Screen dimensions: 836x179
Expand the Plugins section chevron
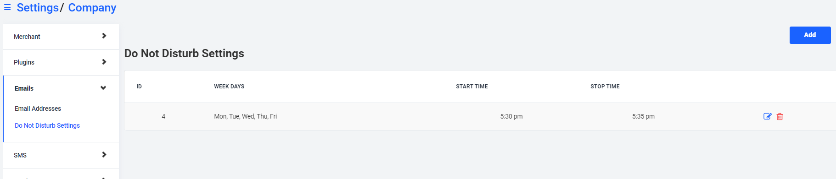point(104,62)
